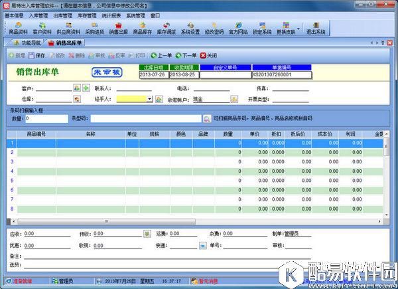Click the warehouse lookup icon beside 仓库
Image resolution: width=398 pixels, height=289 pixels.
(x=77, y=99)
